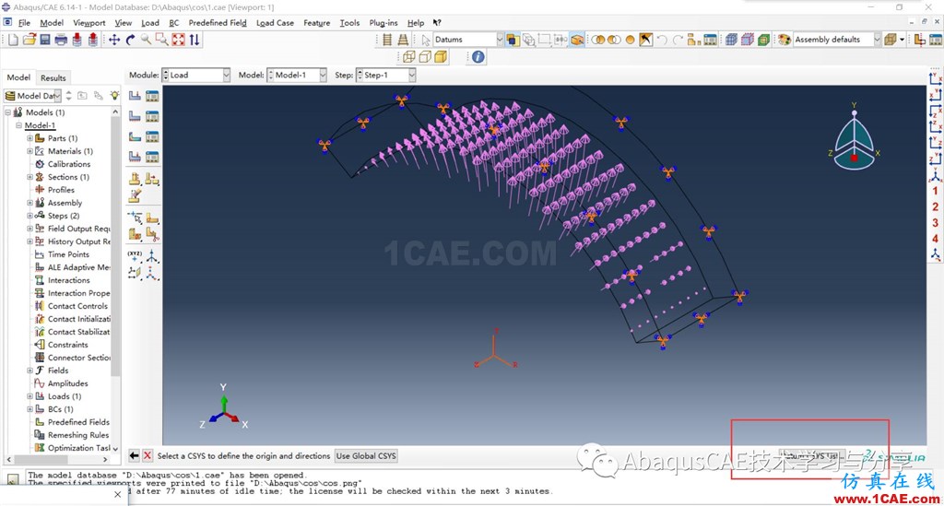Click the Undo arrow in toolbar
Screen dimensions: 944x506
662,40
